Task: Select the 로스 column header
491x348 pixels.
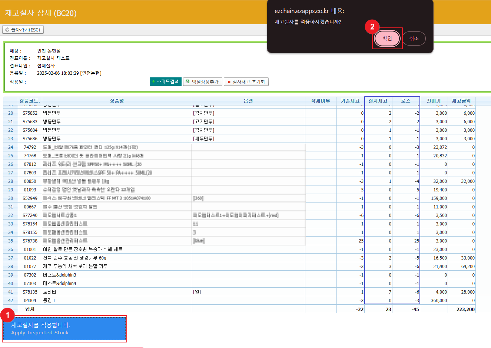Action: click(x=406, y=101)
